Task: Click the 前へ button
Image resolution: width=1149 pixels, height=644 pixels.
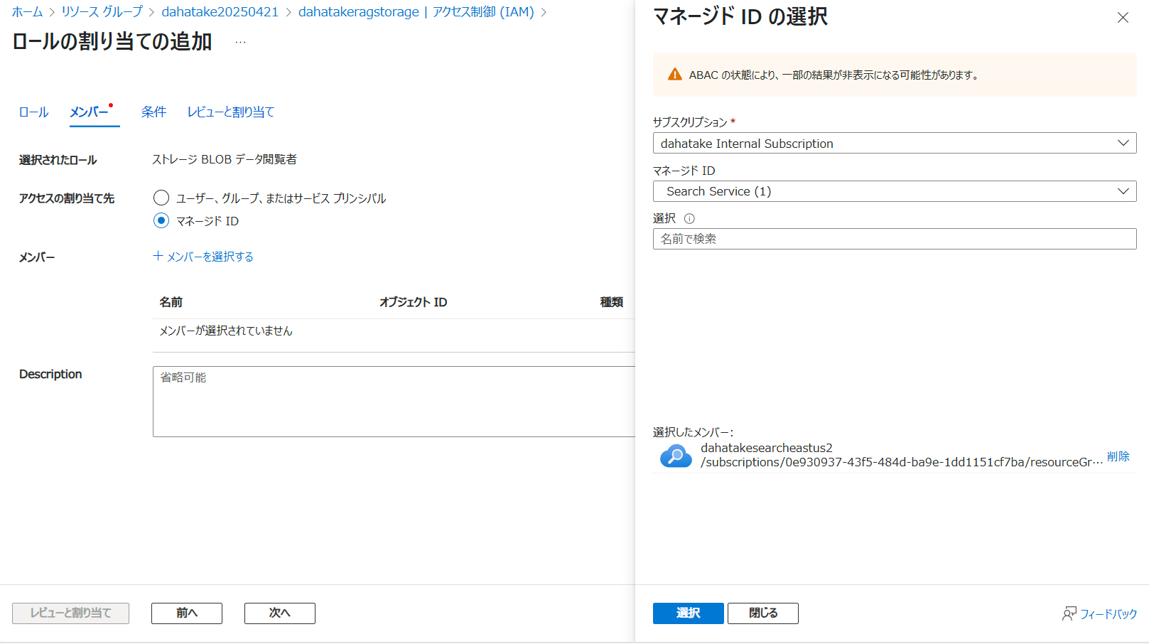Action: click(186, 613)
